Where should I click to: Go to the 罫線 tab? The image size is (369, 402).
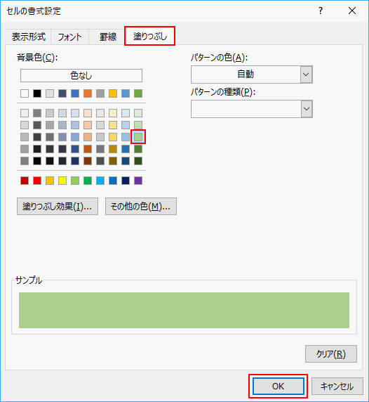click(108, 37)
